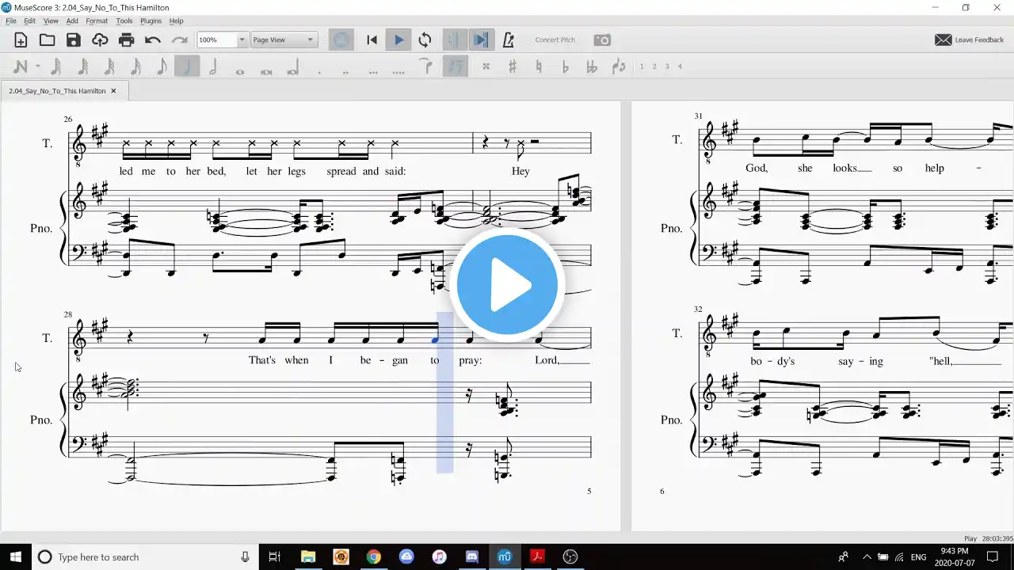Open the Plugins menu

tap(151, 21)
